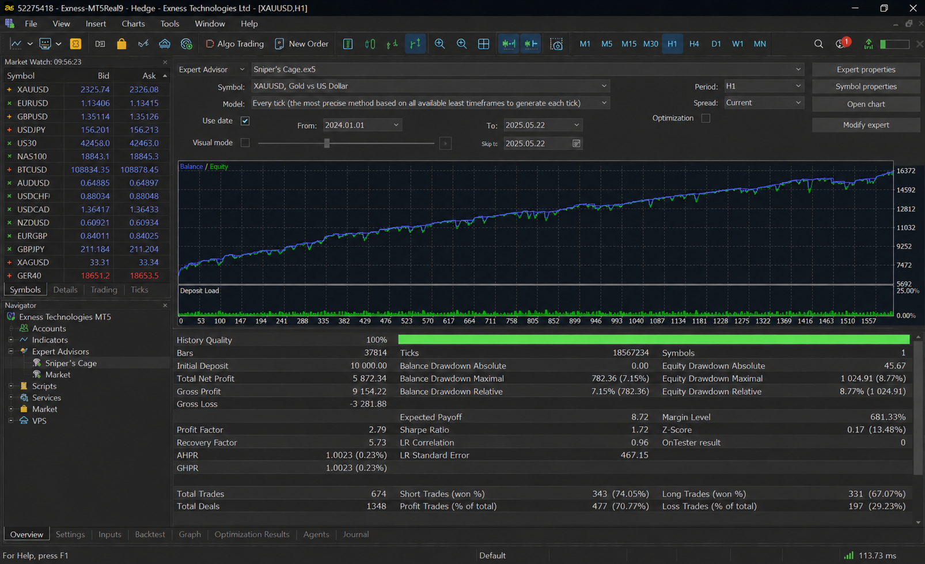Image resolution: width=925 pixels, height=564 pixels.
Task: Switch the chart to bar chart type
Action: click(348, 44)
